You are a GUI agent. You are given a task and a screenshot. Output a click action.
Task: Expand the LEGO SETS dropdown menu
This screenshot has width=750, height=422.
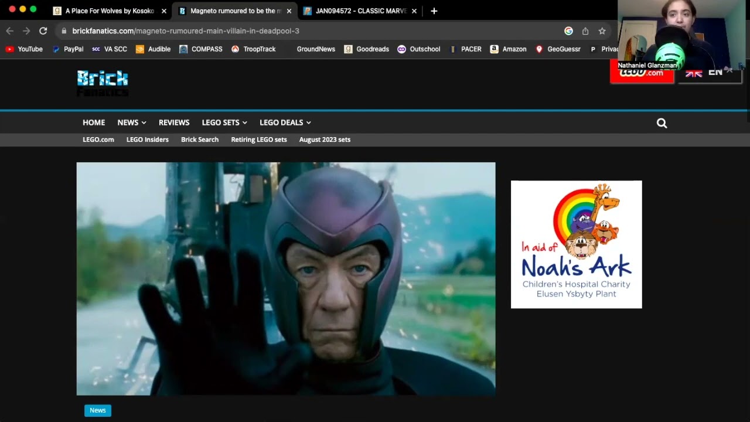(224, 122)
